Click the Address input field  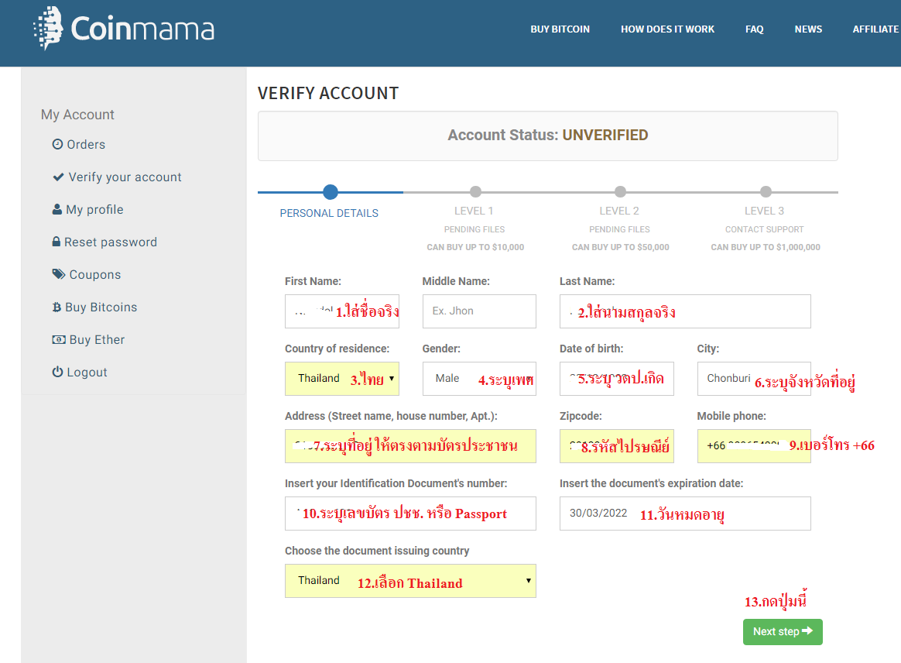(410, 445)
